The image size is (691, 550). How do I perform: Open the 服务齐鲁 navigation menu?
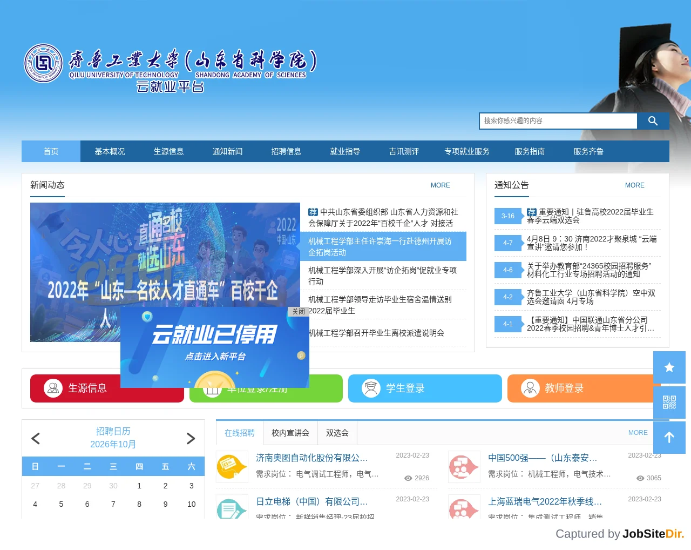(x=588, y=151)
